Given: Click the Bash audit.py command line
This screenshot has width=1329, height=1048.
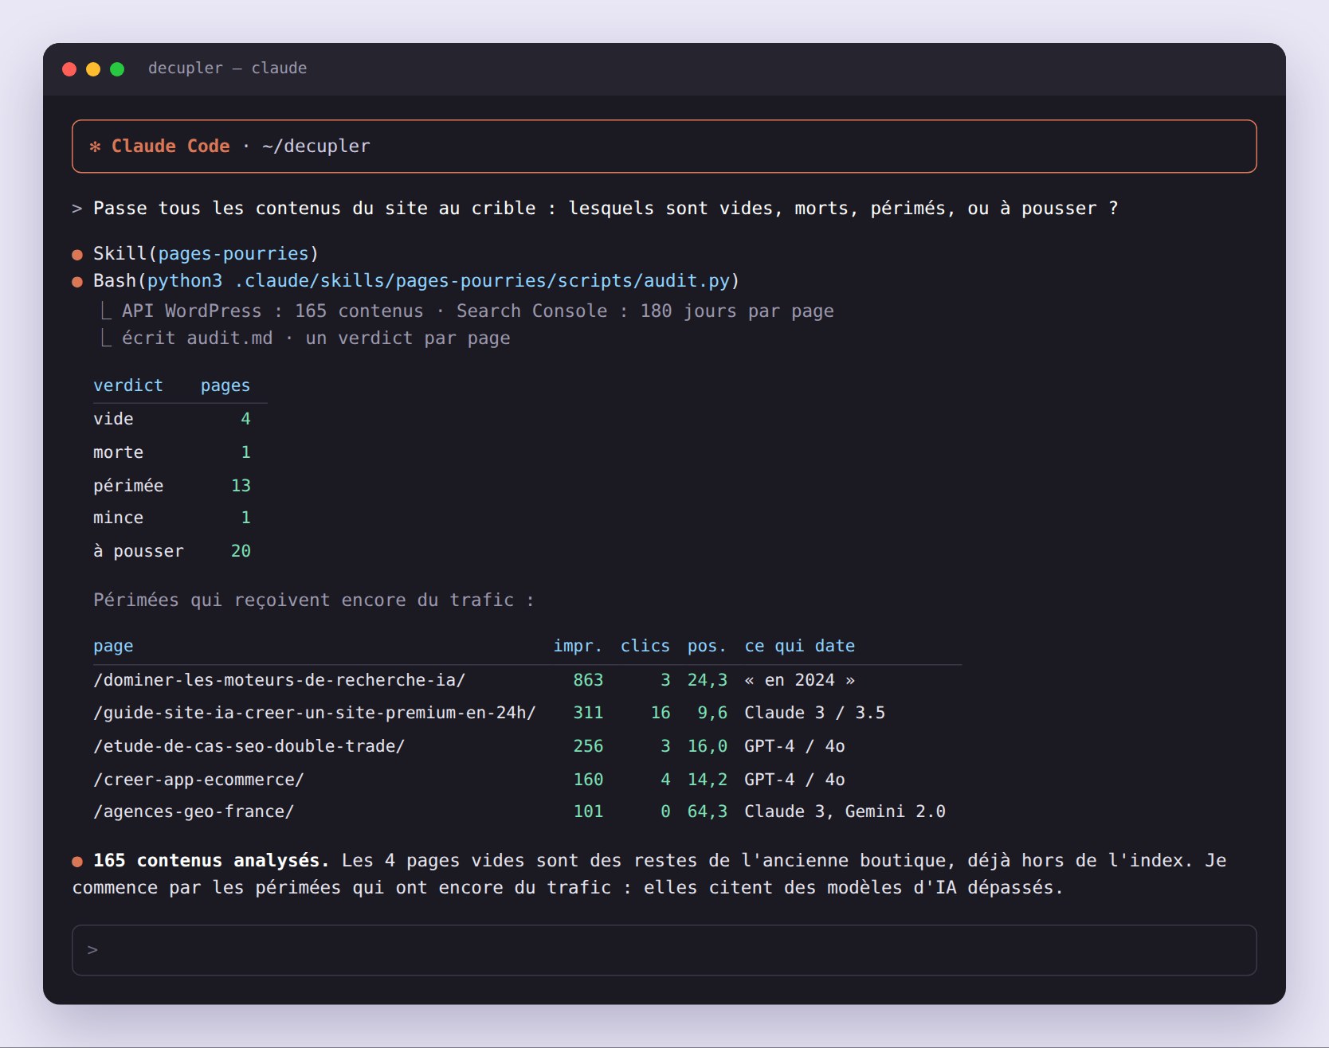Looking at the screenshot, I should 416,281.
